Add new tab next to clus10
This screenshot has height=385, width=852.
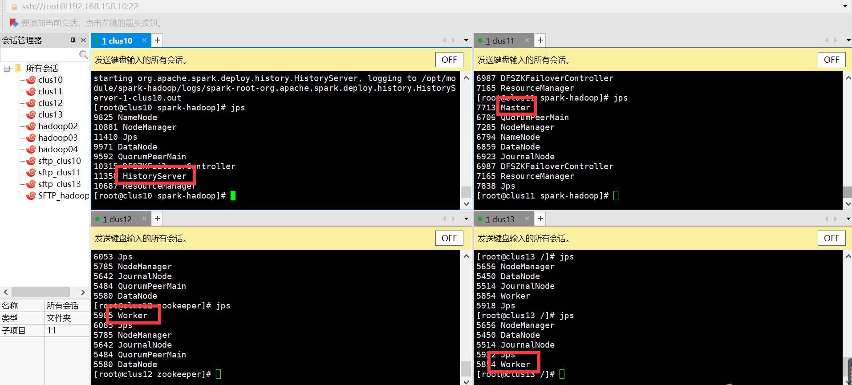(158, 40)
